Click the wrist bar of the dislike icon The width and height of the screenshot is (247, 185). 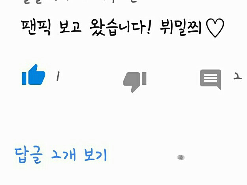point(144,78)
